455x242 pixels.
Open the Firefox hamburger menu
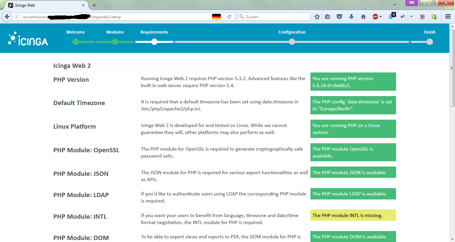(448, 17)
